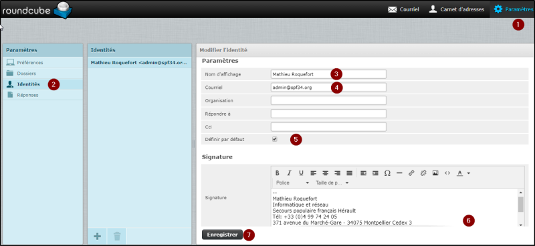Click signature scrollbar down arrow
535x246 pixels.
521,225
